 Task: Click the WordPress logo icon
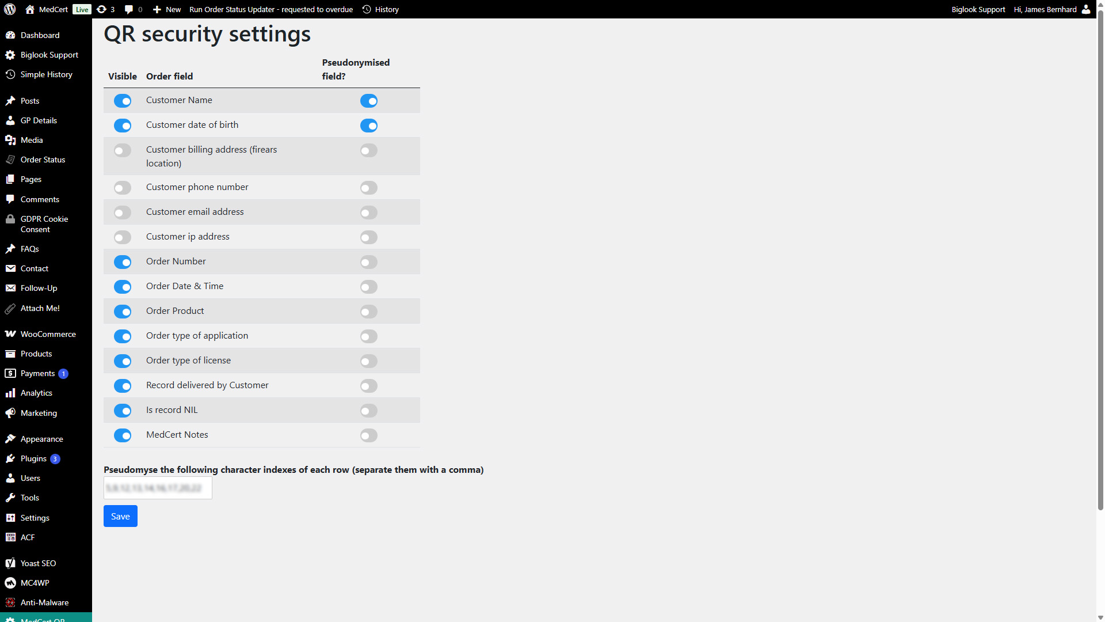click(x=10, y=9)
